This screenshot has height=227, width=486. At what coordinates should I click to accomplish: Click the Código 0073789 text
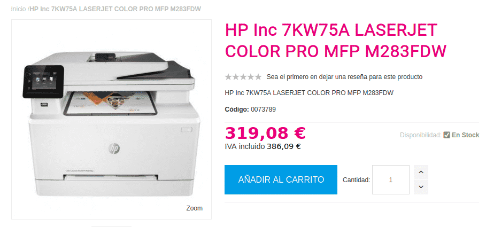tap(250, 109)
